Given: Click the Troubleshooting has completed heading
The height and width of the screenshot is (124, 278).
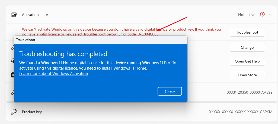Looking at the screenshot, I should (63, 54).
